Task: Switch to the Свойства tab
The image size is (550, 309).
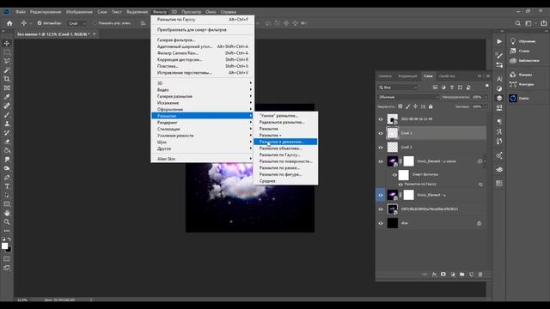Action: point(447,76)
